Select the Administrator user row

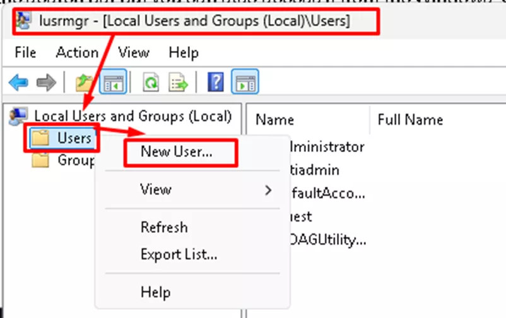327,147
